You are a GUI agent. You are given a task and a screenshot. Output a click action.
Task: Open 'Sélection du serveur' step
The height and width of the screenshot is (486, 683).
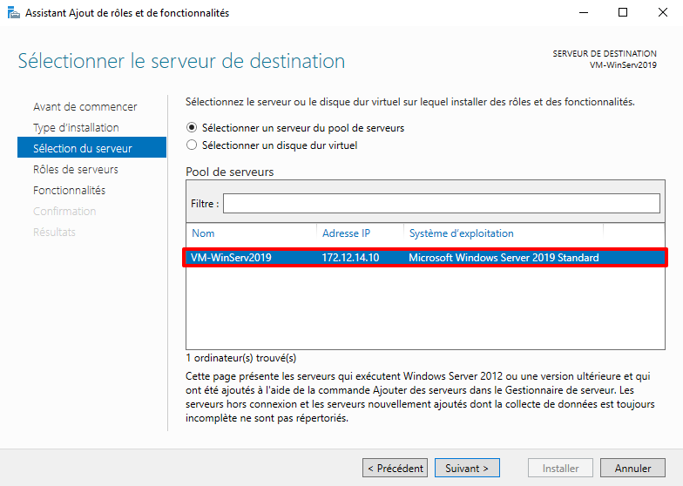[x=82, y=149]
